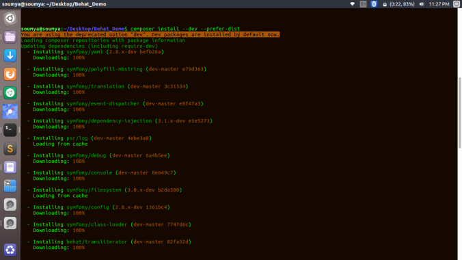Open the blue download-arrow app
The height and width of the screenshot is (260, 462).
[x=10, y=55]
